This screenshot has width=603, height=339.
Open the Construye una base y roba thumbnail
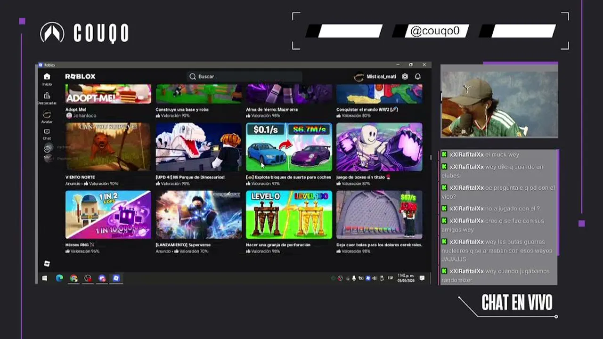coord(199,94)
